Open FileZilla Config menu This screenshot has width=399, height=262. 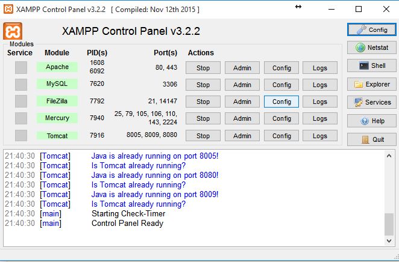[x=281, y=102]
